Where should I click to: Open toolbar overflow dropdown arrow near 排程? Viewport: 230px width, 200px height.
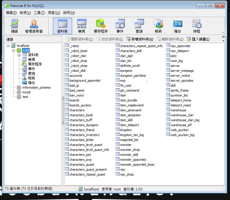point(223,33)
